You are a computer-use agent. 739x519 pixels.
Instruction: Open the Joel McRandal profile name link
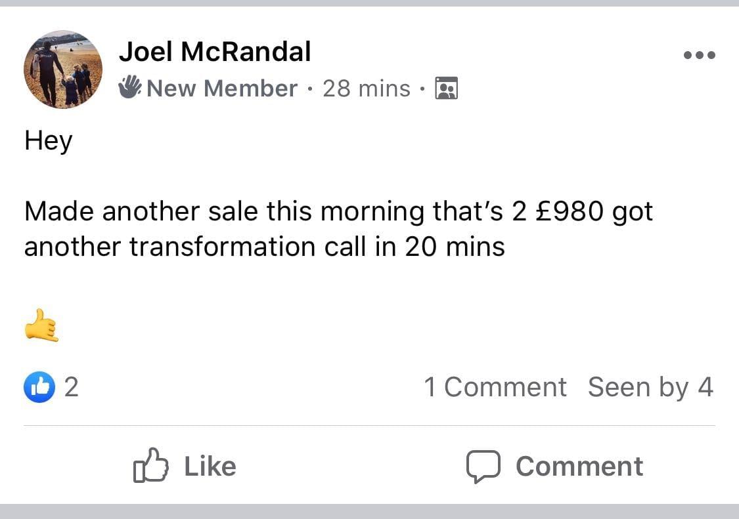tap(215, 52)
